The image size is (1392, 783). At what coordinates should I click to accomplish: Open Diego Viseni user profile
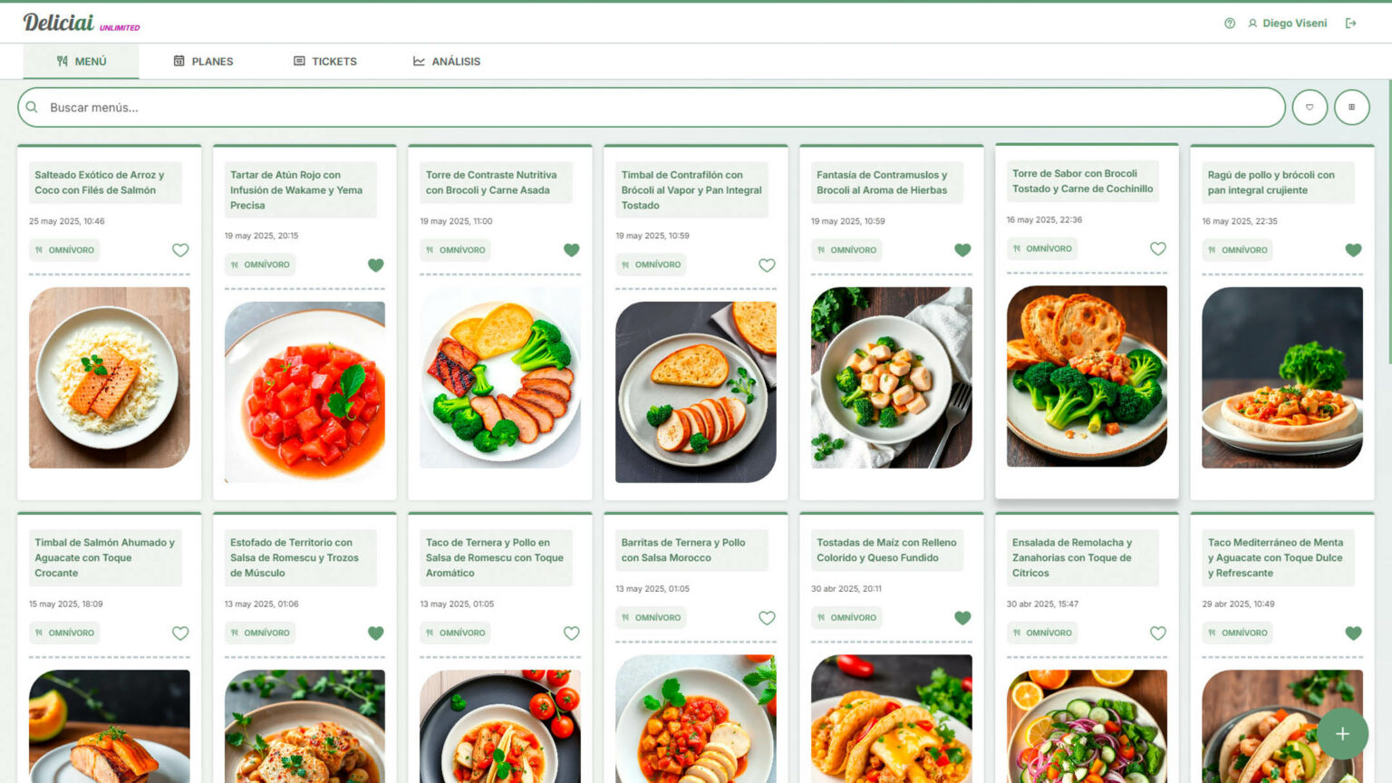pos(1288,24)
